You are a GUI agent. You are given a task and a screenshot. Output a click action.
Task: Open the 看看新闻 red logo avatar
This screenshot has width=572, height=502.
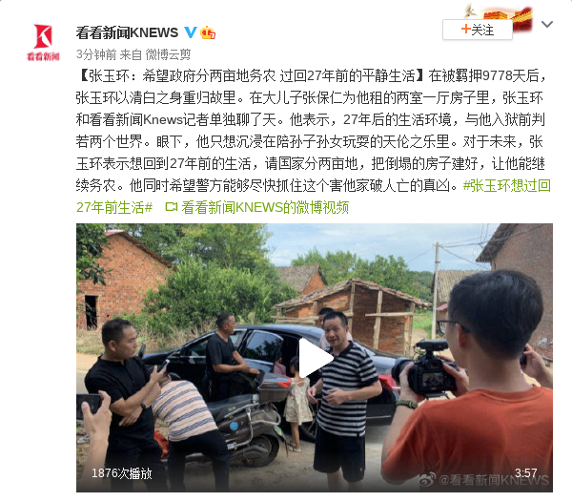click(x=43, y=42)
